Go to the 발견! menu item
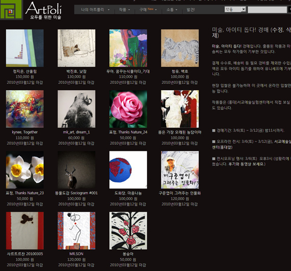 click(190, 10)
